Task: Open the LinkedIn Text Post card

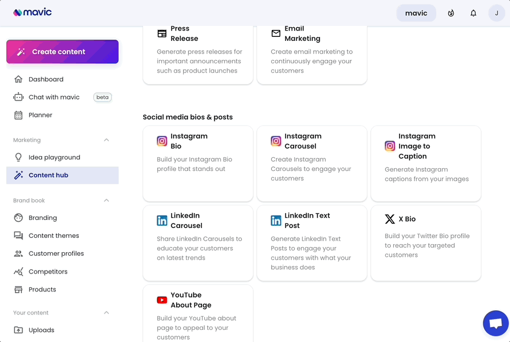Action: pos(312,243)
